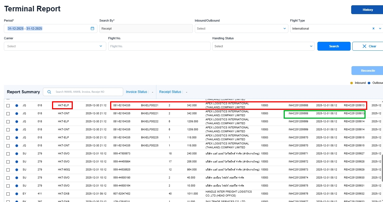Check the BKKELF00225 HKT-ELP row checkbox
383x202 pixels.
[x=8, y=138]
